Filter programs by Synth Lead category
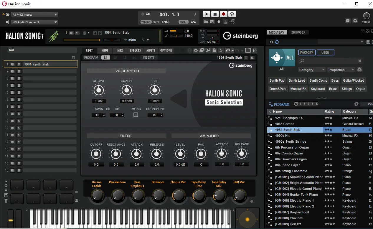The image size is (373, 229). pyautogui.click(x=297, y=80)
